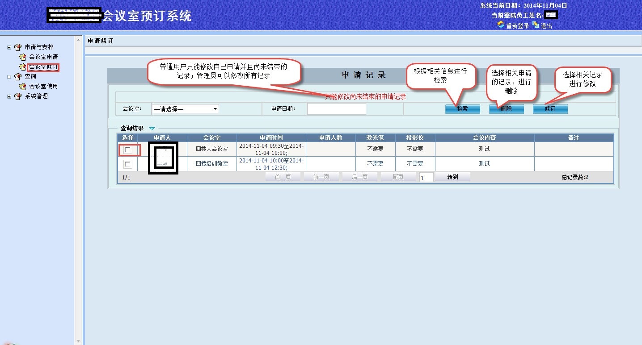642x345 pixels.
Task: Click 激光笔 不需要 in the 四楼大会议室 row
Action: point(376,149)
